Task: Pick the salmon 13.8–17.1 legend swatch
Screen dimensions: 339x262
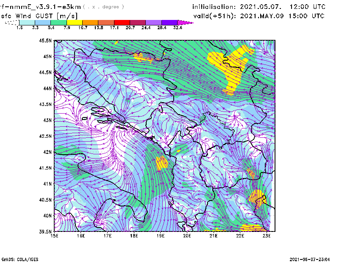Action: pos(106,22)
